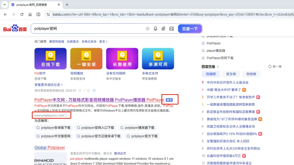Click the 官方 badge

169,100
